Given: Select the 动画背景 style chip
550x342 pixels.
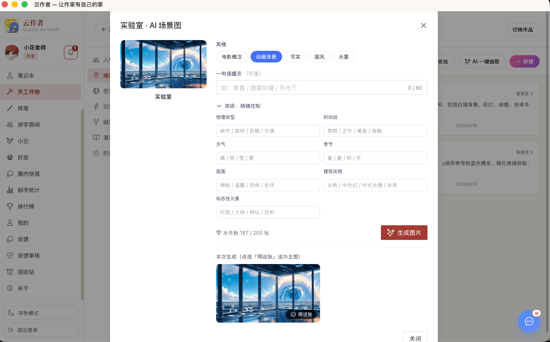Looking at the screenshot, I should [266, 57].
